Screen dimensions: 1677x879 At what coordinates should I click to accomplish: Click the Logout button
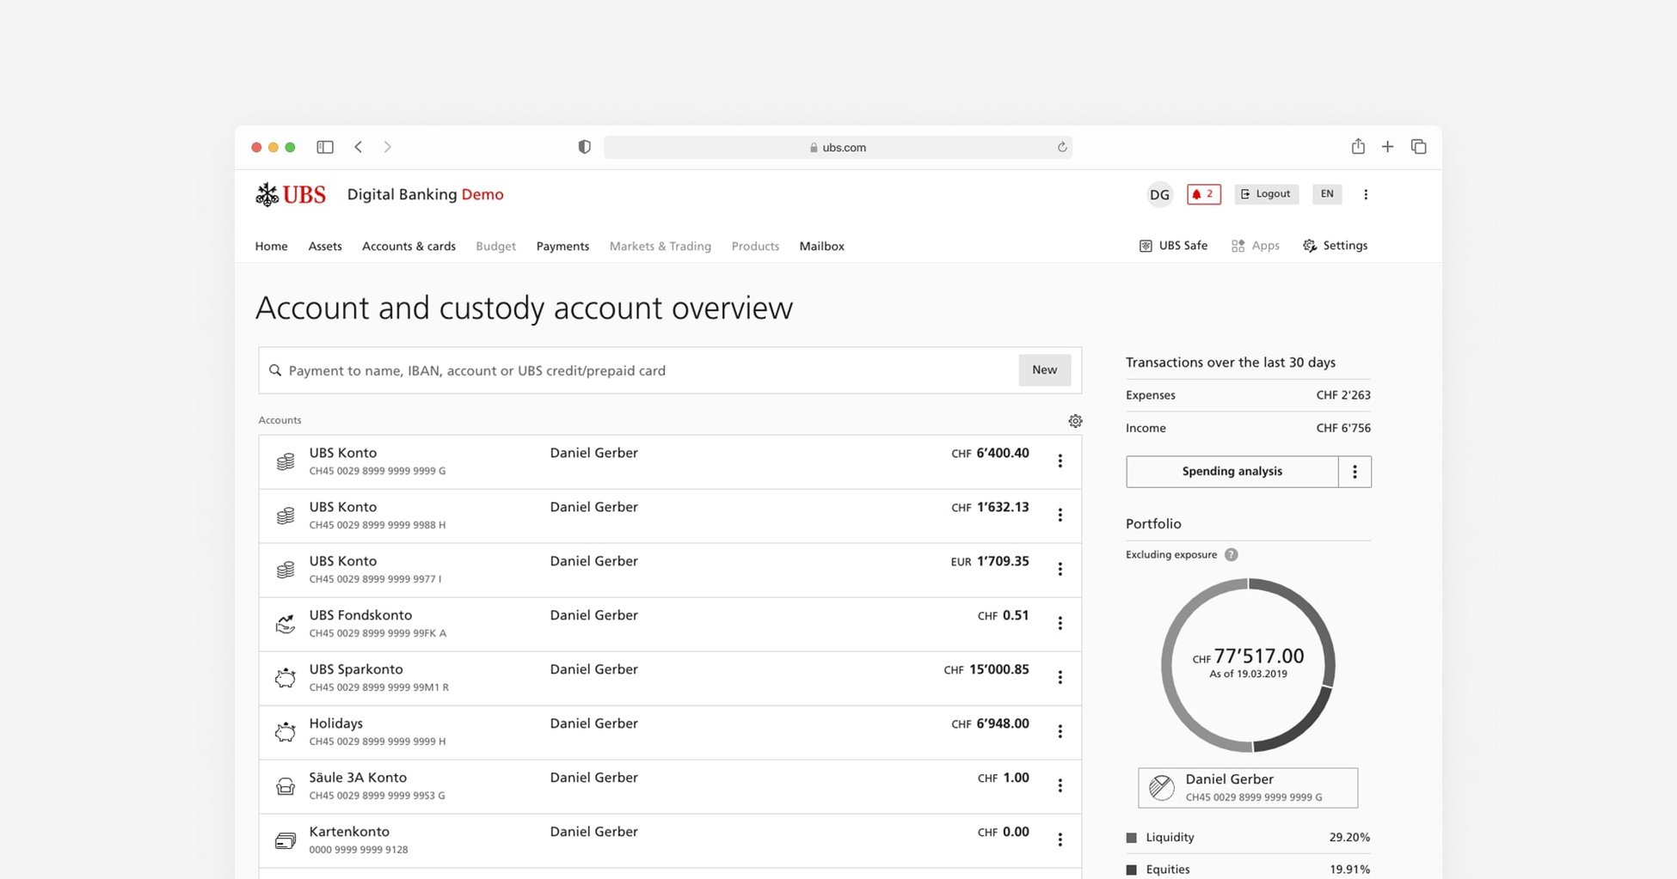click(1265, 194)
